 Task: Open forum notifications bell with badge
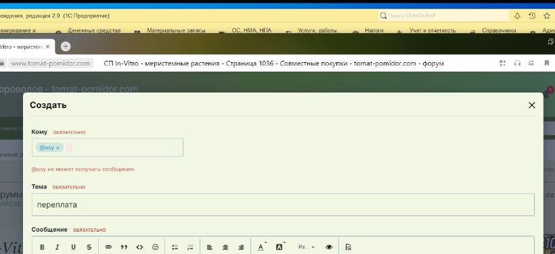pos(547,94)
